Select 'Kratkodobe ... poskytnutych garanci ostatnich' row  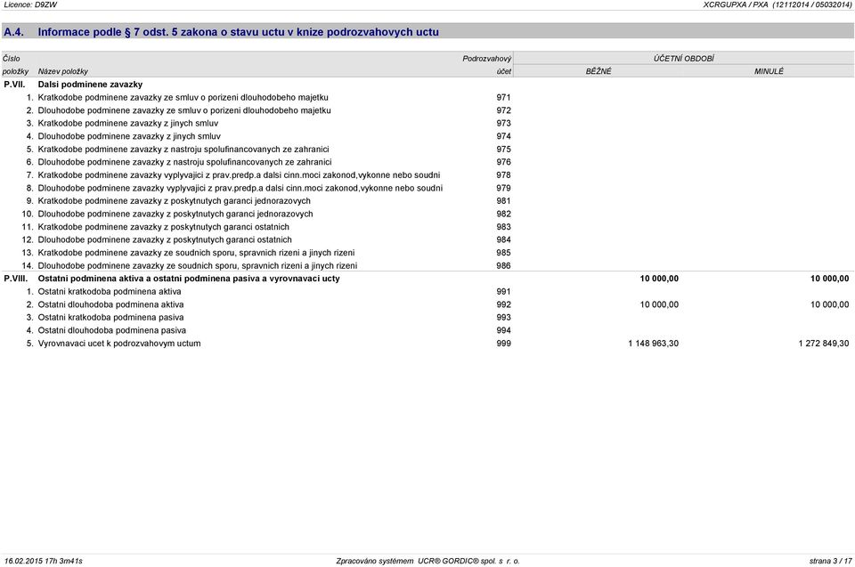click(x=427, y=227)
